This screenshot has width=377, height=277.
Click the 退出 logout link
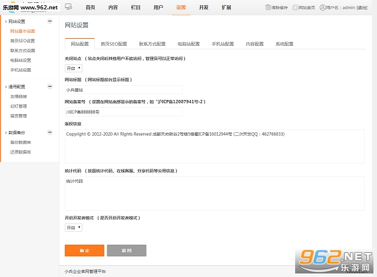click(x=362, y=8)
